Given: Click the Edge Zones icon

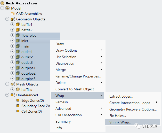Looking at the screenshot, I should click(x=18, y=100).
